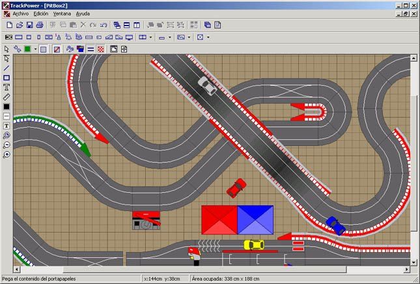Click vertical scrollbar down arrow

point(413,263)
